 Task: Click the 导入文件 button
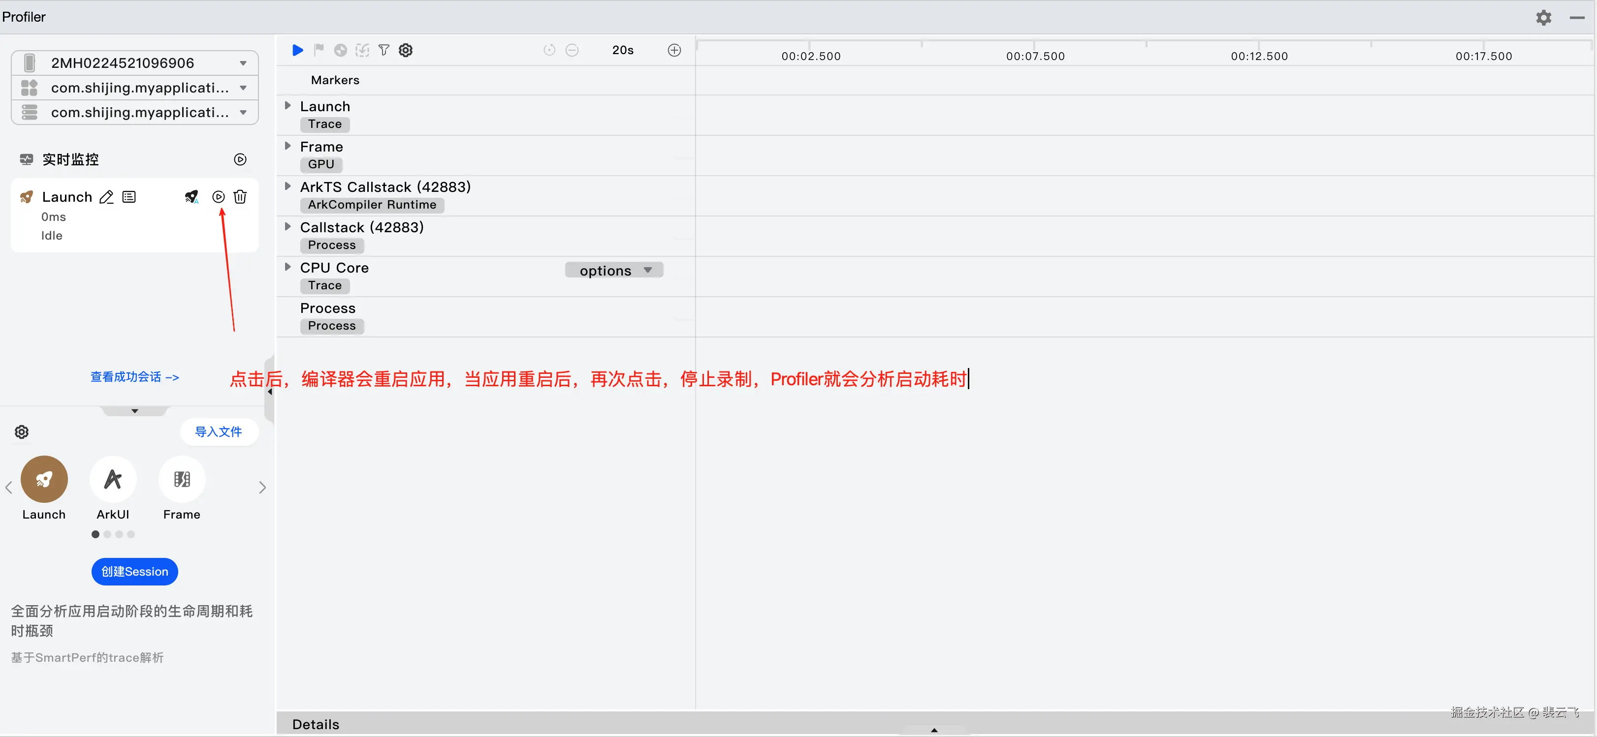tap(218, 431)
